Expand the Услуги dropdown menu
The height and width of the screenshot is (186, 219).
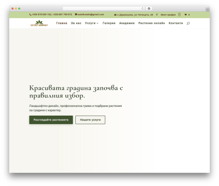92,23
